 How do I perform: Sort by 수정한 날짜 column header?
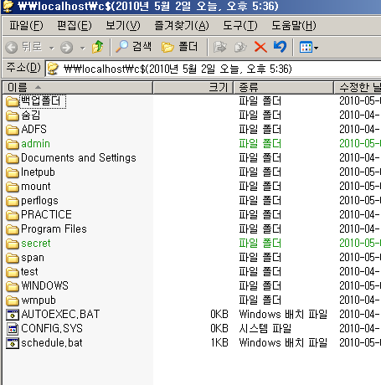coord(358,88)
